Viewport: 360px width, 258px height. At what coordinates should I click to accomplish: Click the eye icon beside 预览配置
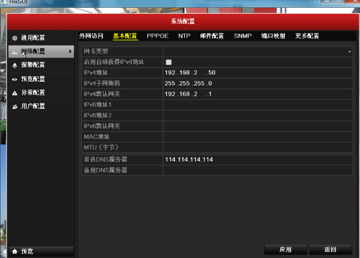click(x=14, y=79)
